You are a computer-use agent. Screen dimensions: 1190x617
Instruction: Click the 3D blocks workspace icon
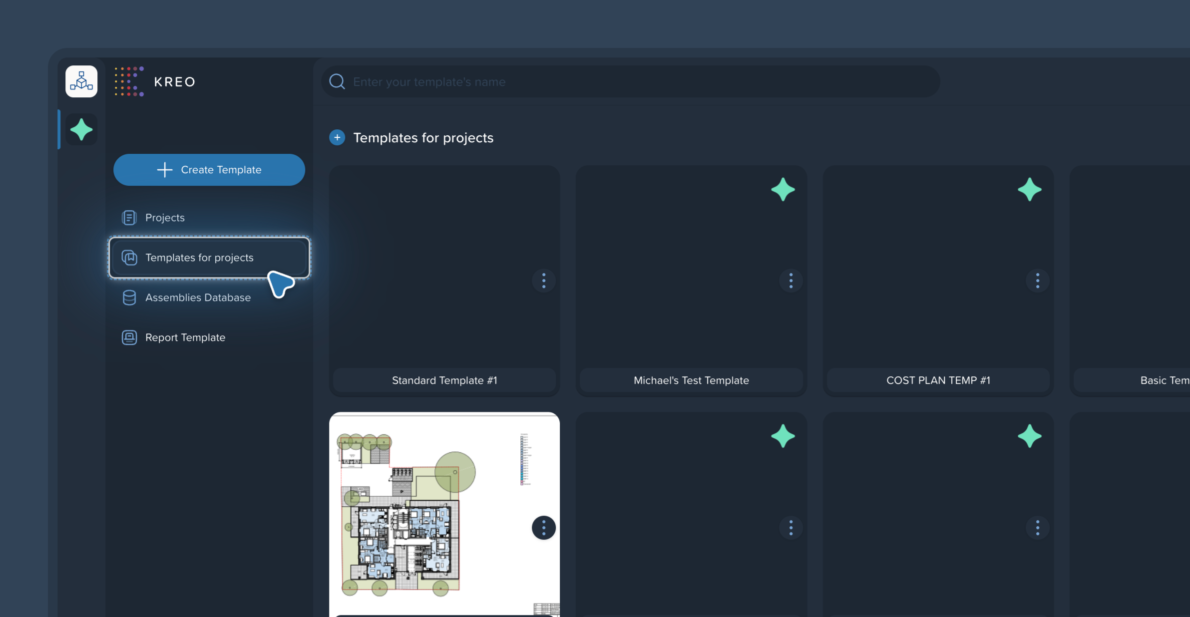[x=81, y=81]
